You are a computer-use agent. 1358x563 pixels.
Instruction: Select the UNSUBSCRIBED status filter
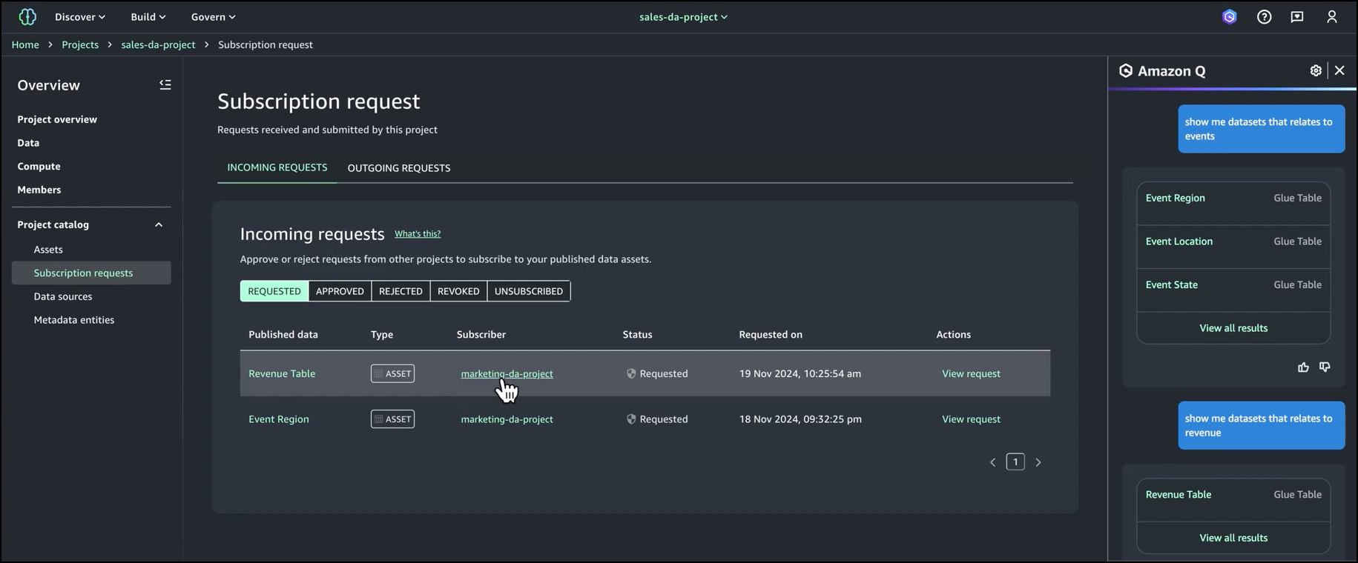click(x=529, y=291)
